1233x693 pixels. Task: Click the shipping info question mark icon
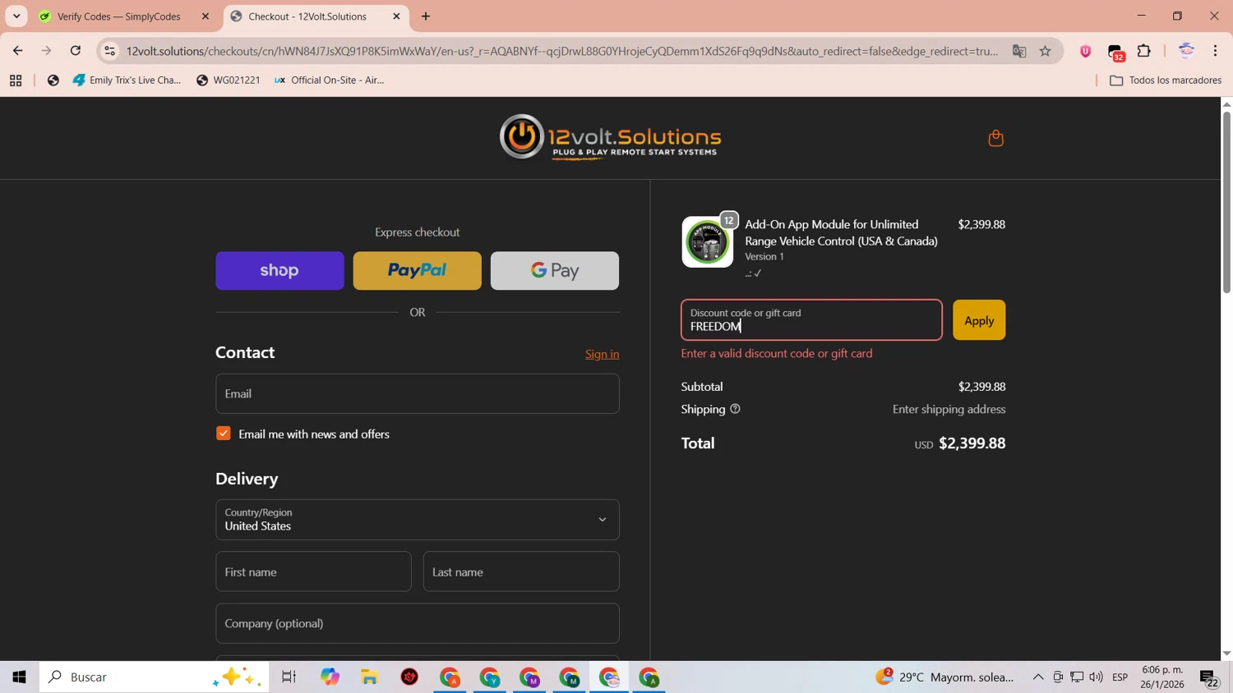(x=735, y=409)
